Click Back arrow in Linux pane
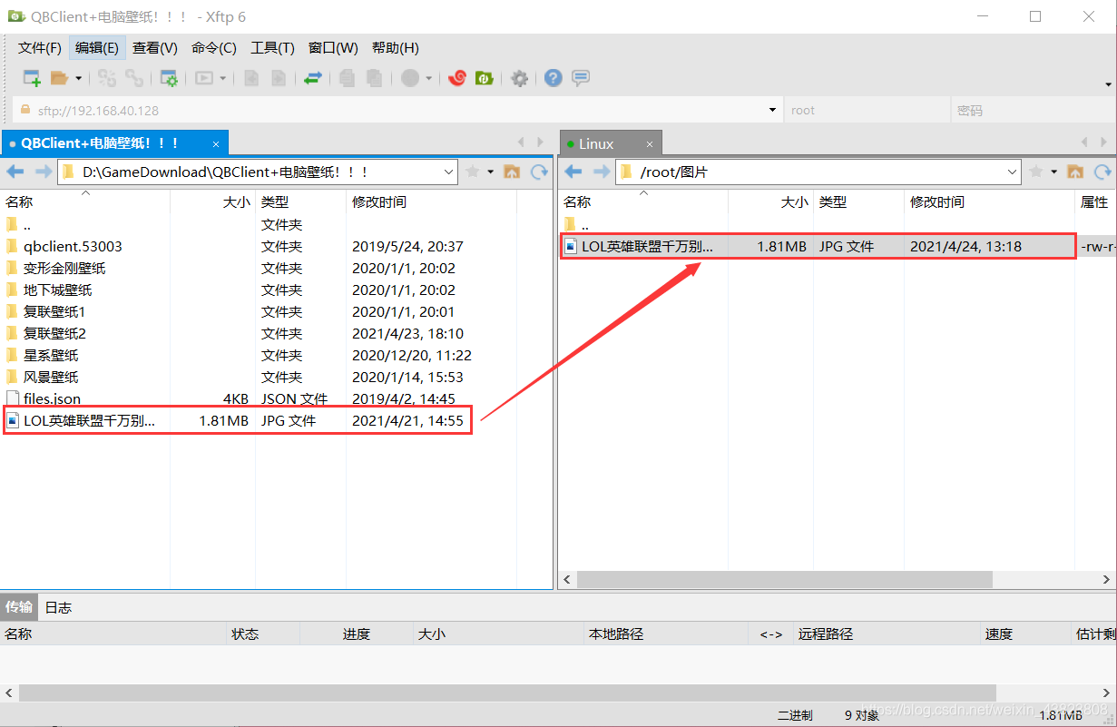This screenshot has height=727, width=1117. click(x=573, y=172)
